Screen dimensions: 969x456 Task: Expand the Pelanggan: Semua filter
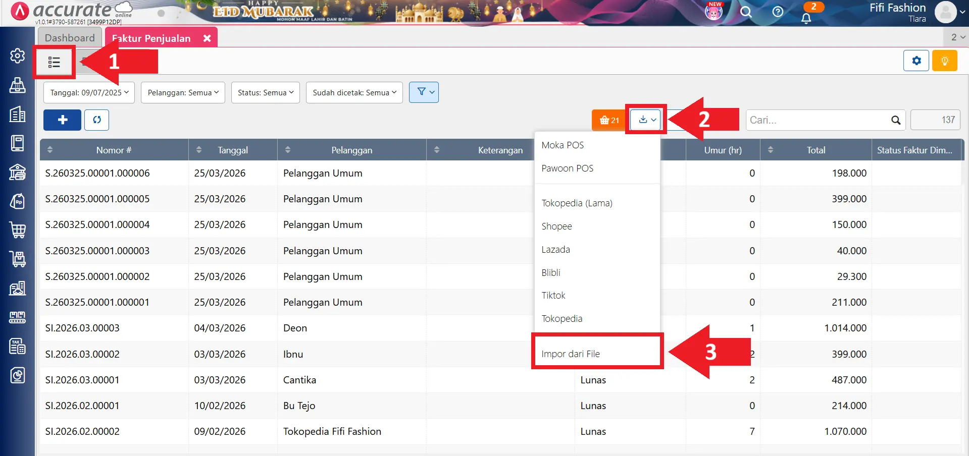point(183,93)
